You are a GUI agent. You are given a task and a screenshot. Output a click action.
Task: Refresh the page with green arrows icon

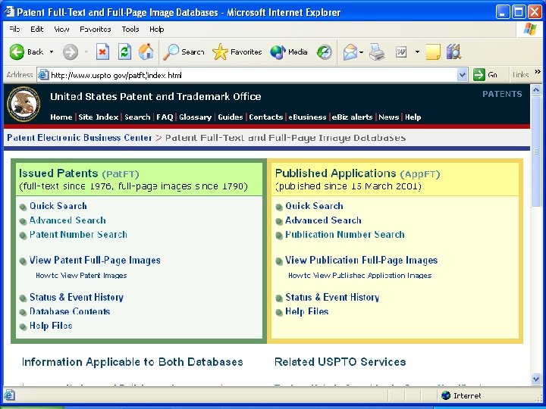pyautogui.click(x=124, y=52)
